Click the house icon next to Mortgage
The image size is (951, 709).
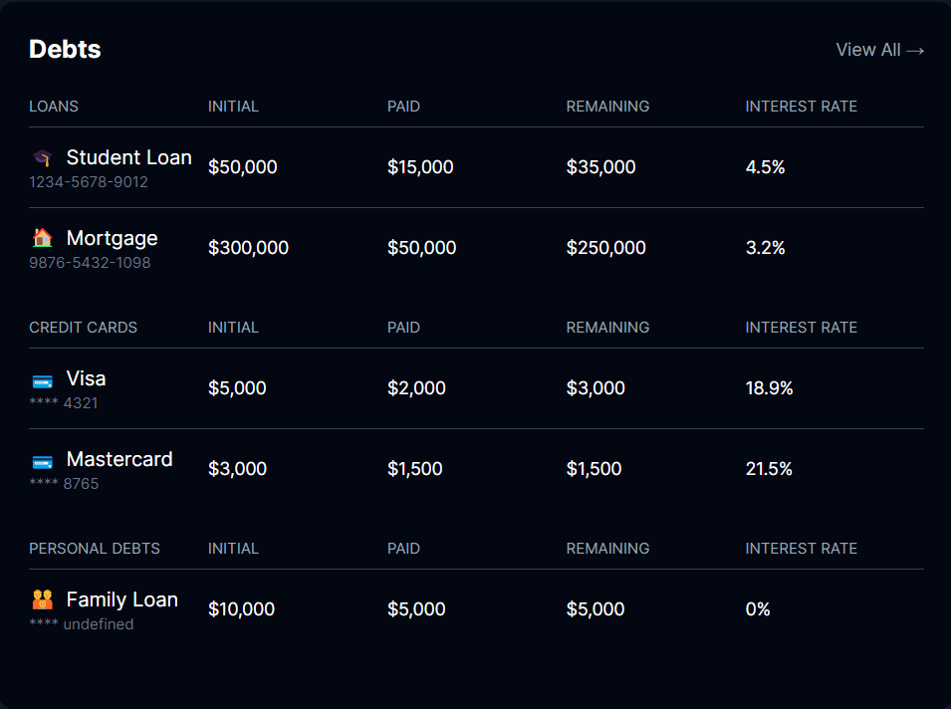[x=40, y=237]
